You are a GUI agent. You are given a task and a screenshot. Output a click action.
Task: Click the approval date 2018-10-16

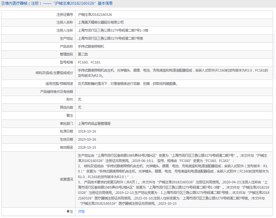(x=87, y=131)
